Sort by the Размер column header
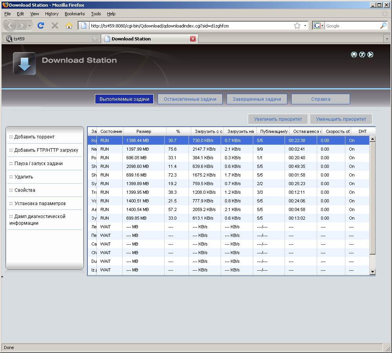This screenshot has height=353, width=392. [144, 131]
